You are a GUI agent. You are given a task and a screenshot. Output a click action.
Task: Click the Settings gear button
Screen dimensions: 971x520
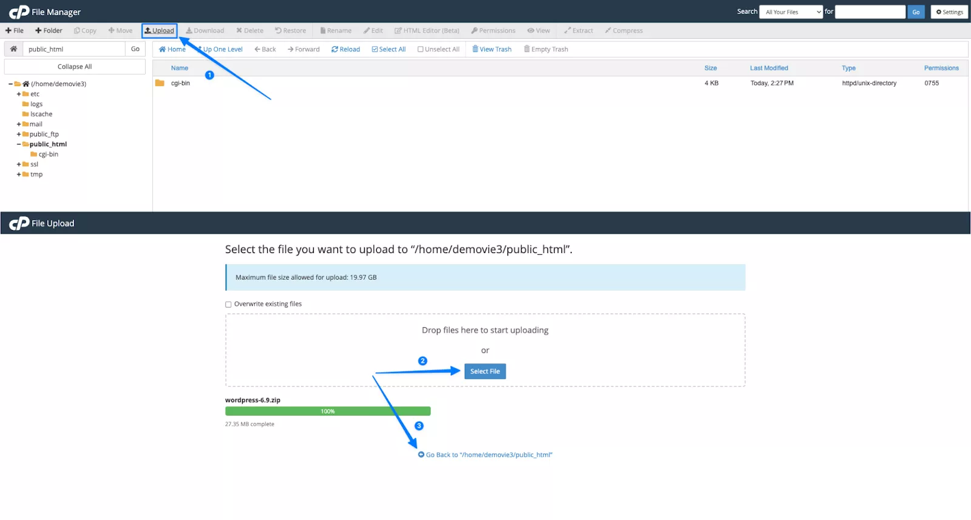point(949,12)
